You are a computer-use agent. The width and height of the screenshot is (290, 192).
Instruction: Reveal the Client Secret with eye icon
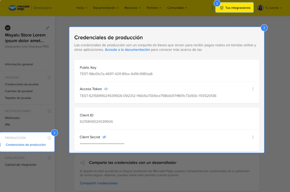tap(104, 137)
